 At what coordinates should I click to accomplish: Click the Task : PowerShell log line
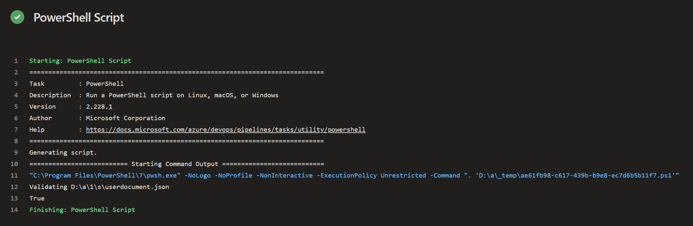[77, 84]
